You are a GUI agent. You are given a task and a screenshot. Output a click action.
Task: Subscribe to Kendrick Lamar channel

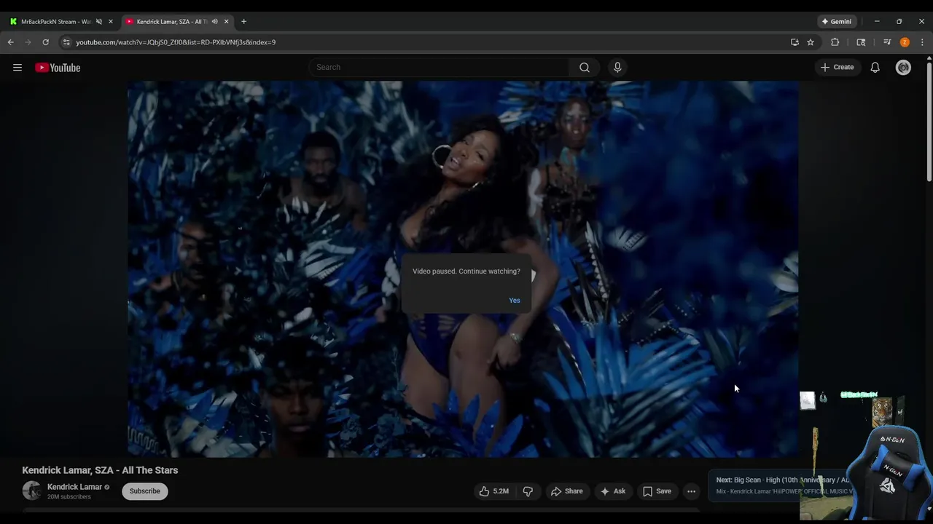tap(145, 491)
